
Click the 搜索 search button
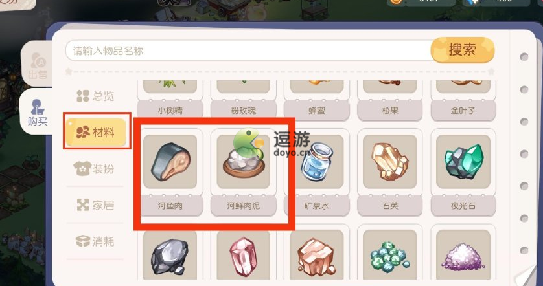(462, 50)
